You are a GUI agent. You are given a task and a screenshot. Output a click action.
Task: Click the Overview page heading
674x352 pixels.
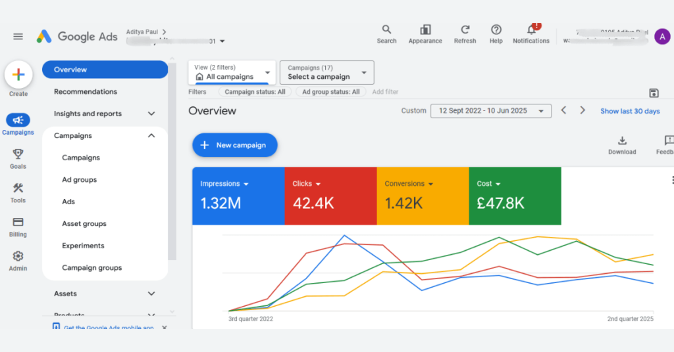(x=213, y=110)
